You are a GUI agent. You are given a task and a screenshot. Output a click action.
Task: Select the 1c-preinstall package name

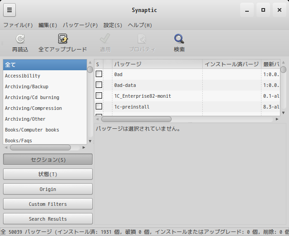(x=132, y=107)
